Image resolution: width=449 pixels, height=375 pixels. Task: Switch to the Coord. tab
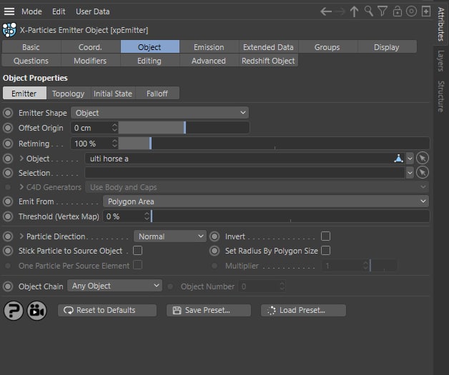tap(90, 47)
